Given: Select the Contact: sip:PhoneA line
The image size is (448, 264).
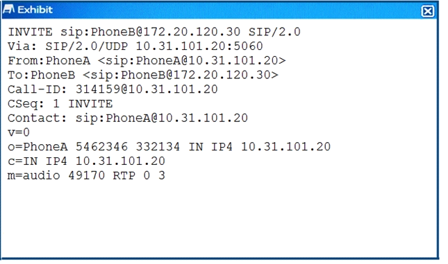Looking at the screenshot, I should pos(128,118).
